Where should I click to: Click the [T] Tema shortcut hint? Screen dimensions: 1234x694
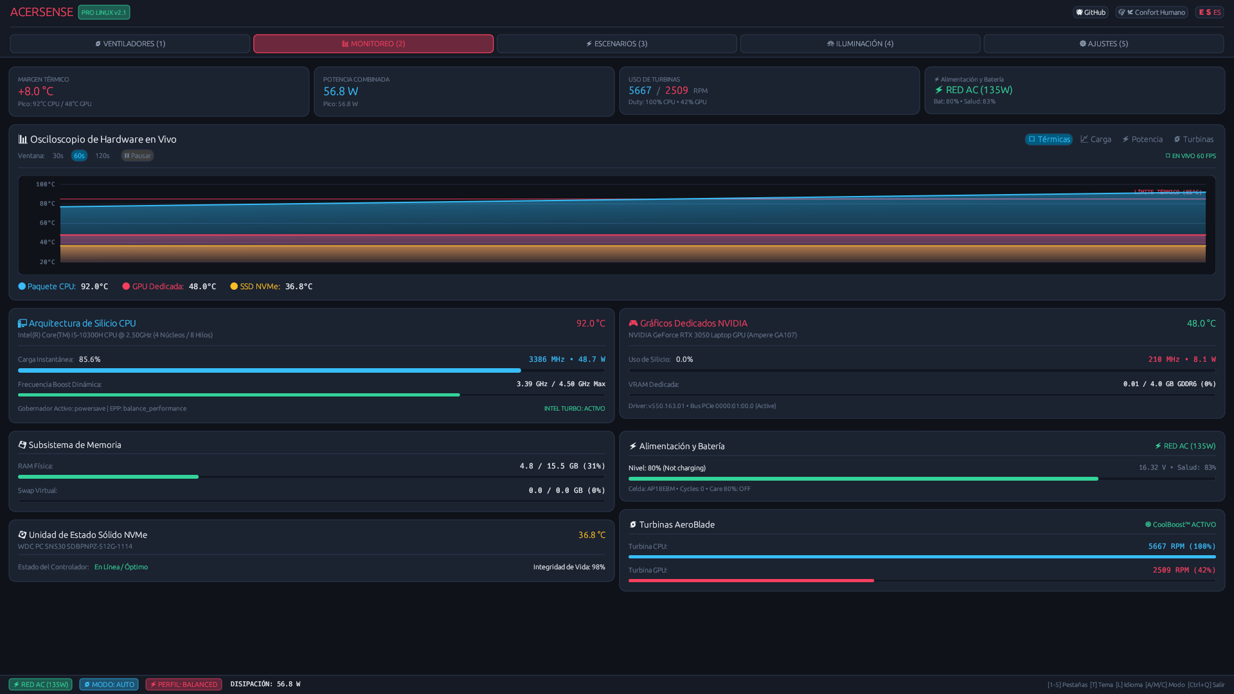[x=1102, y=685]
